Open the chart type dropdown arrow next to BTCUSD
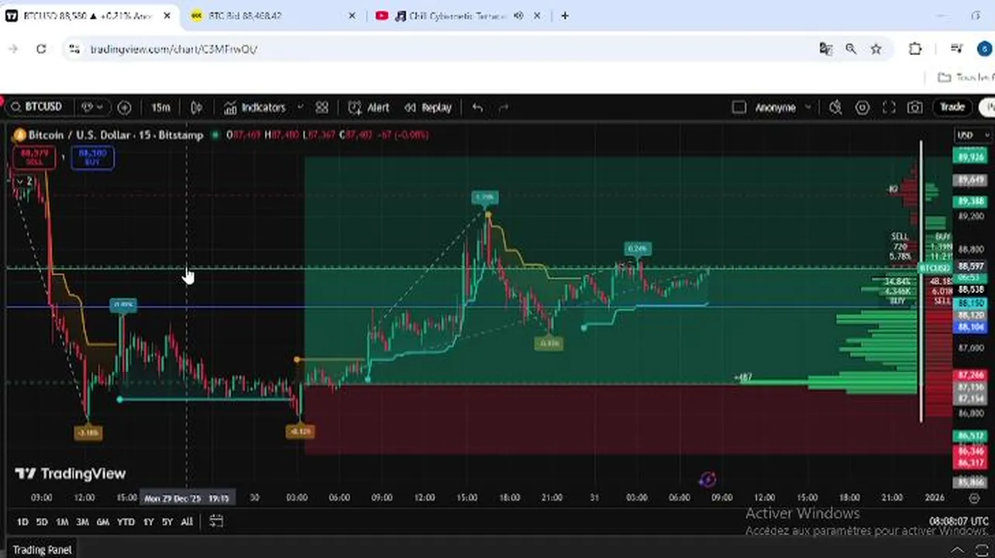995x558 pixels. pos(92,108)
